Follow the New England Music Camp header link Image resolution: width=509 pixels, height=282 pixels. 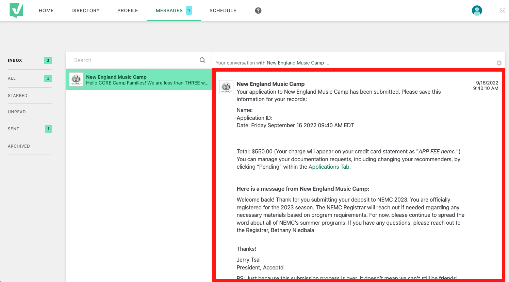295,63
